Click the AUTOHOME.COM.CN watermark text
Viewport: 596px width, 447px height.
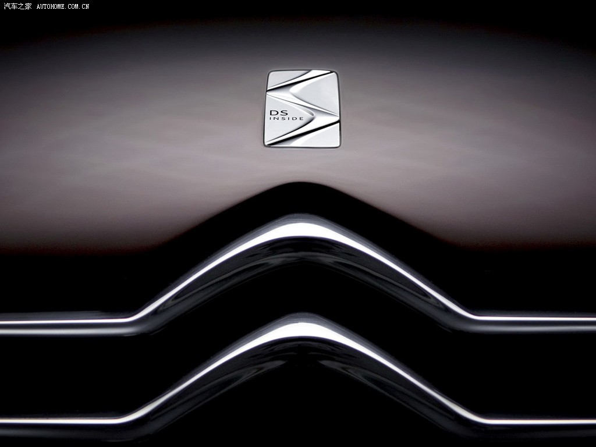tap(63, 6)
